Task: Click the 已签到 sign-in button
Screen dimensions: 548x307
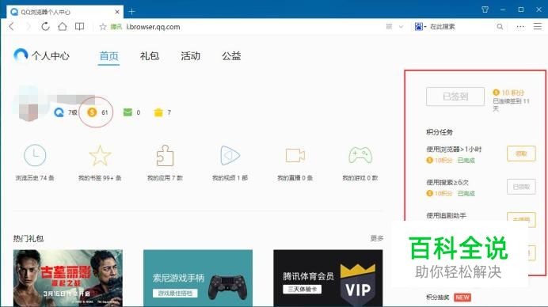Action: click(x=455, y=97)
